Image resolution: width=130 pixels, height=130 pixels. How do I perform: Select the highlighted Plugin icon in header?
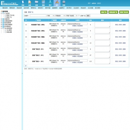coord(57,3)
